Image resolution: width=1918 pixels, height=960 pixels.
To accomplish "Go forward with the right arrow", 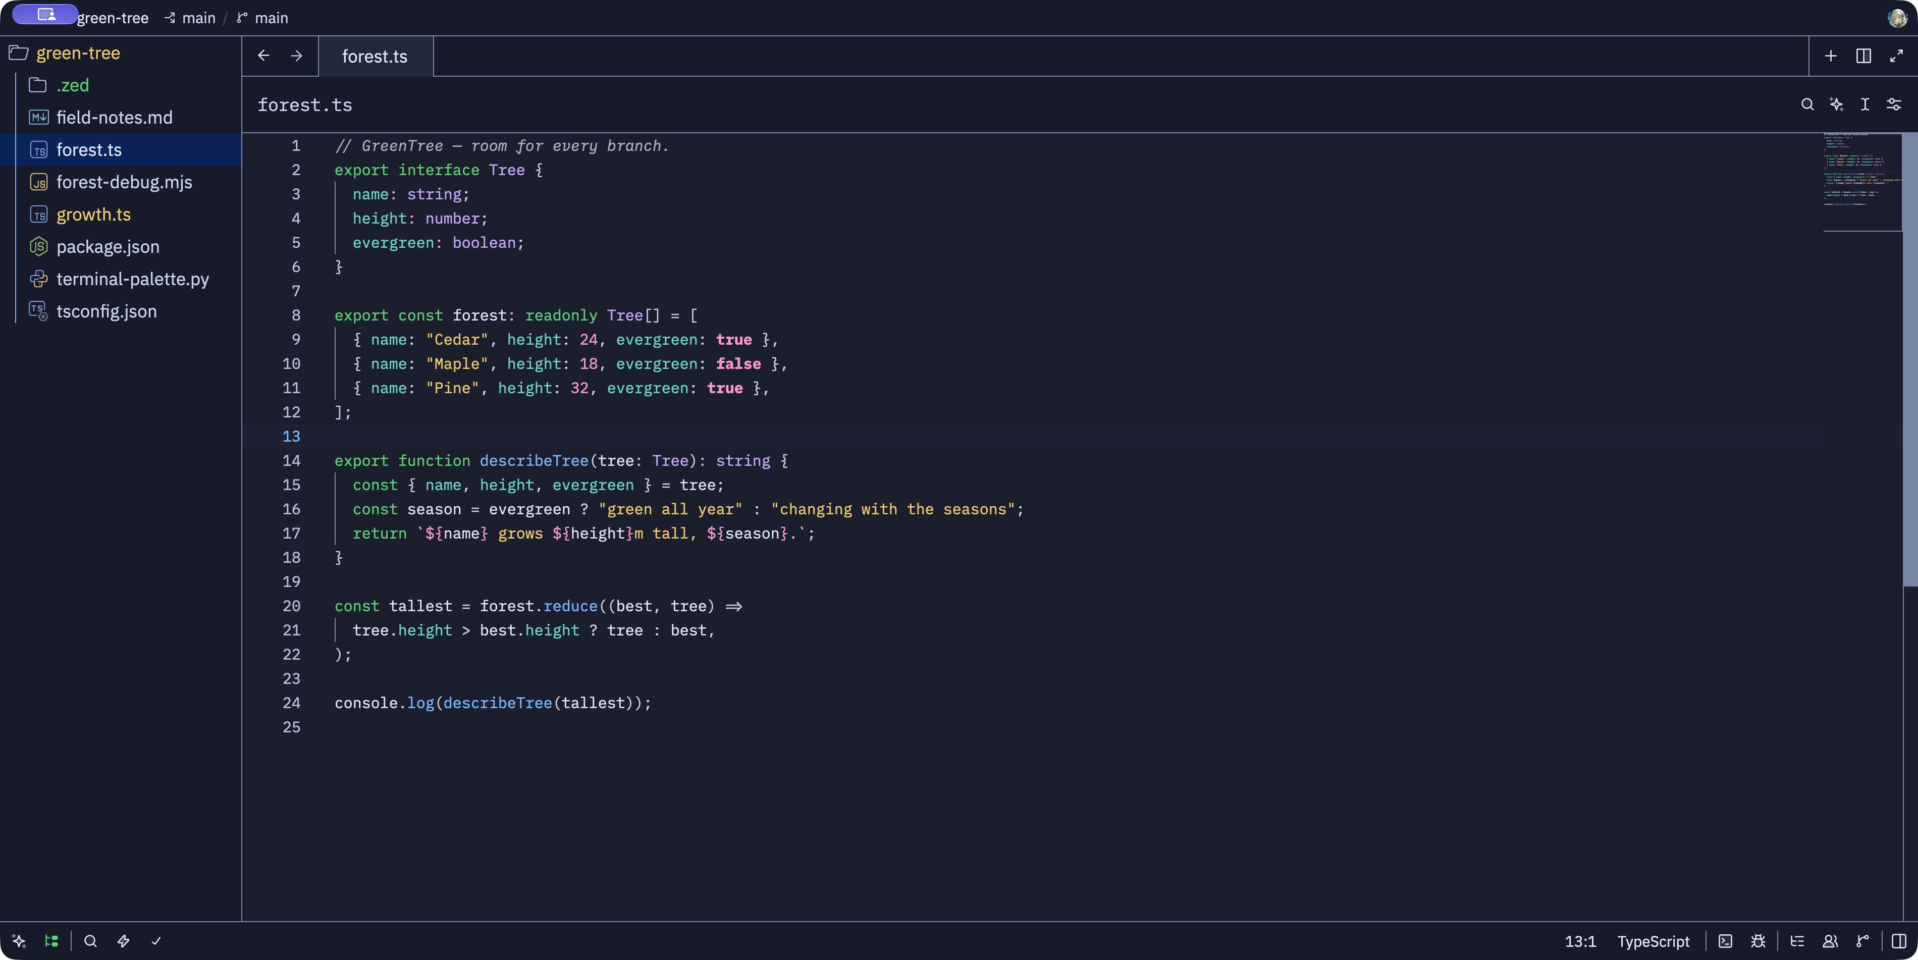I will click(x=296, y=56).
